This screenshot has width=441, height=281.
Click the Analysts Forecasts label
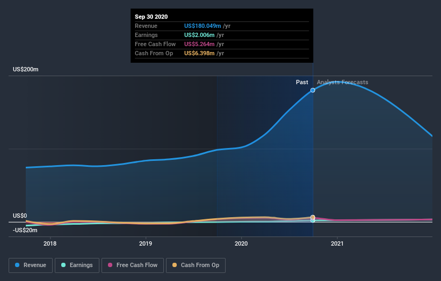click(342, 82)
